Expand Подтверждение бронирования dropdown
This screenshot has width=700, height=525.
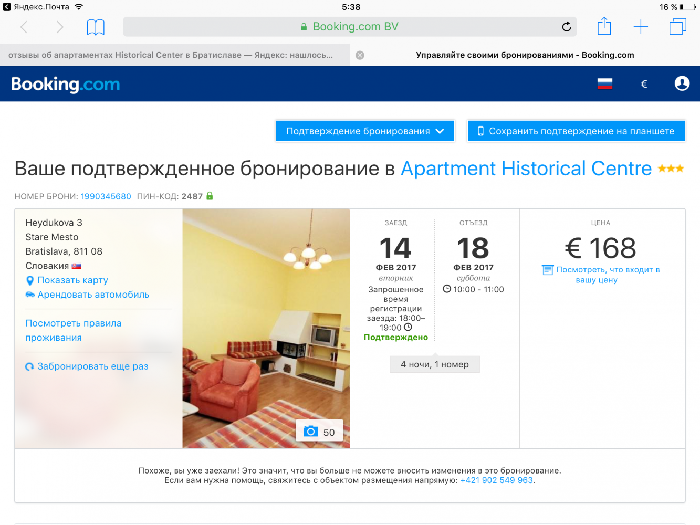pos(365,131)
